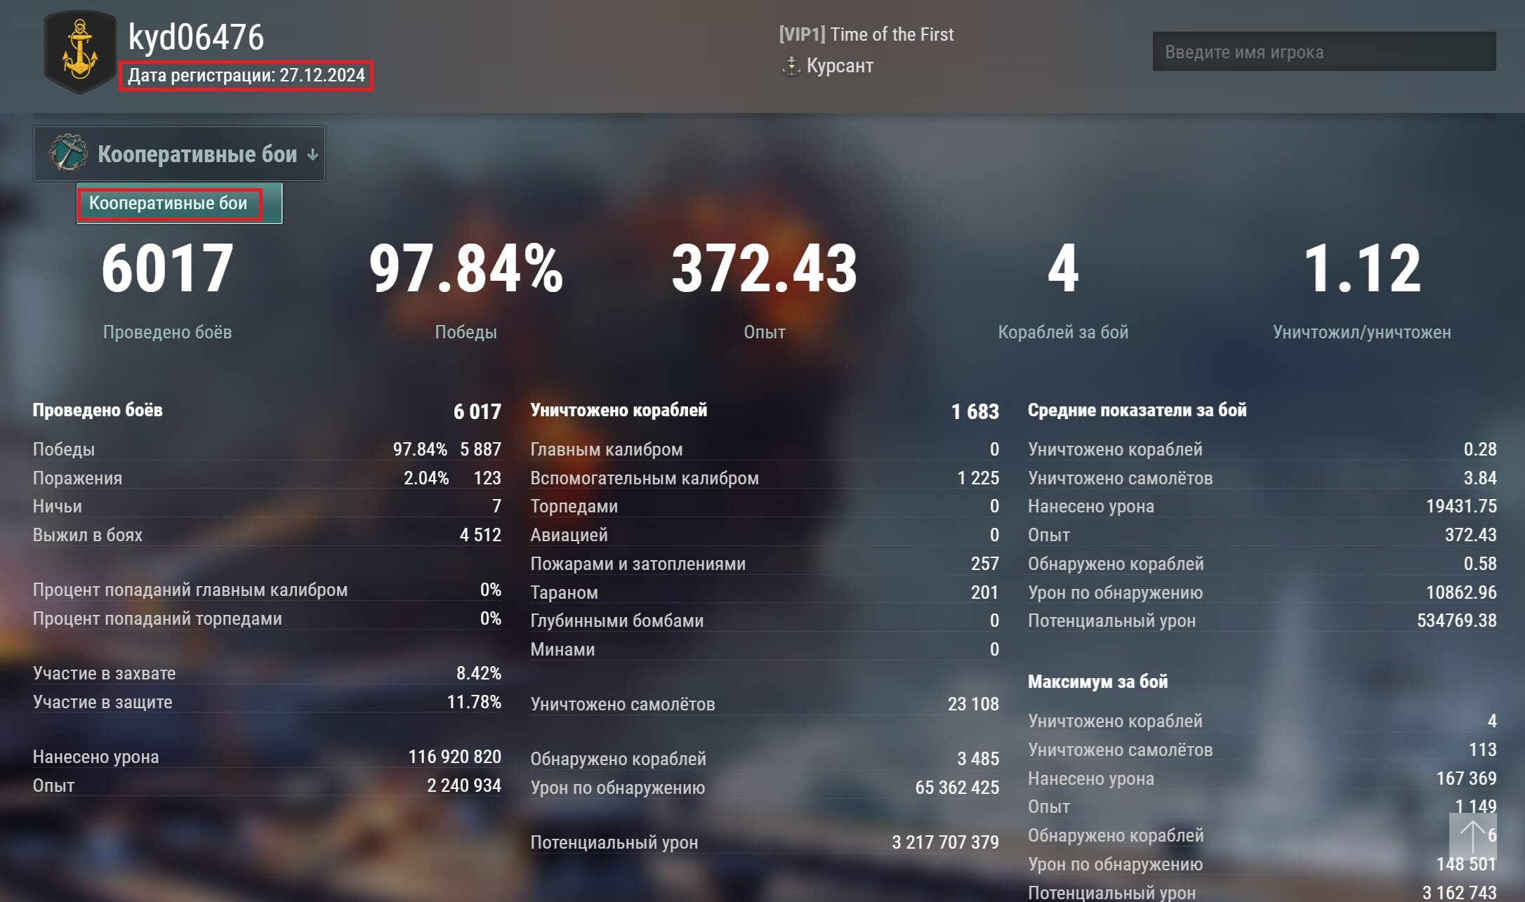Click the Торпедами row
The height and width of the screenshot is (902, 1525).
(x=765, y=506)
